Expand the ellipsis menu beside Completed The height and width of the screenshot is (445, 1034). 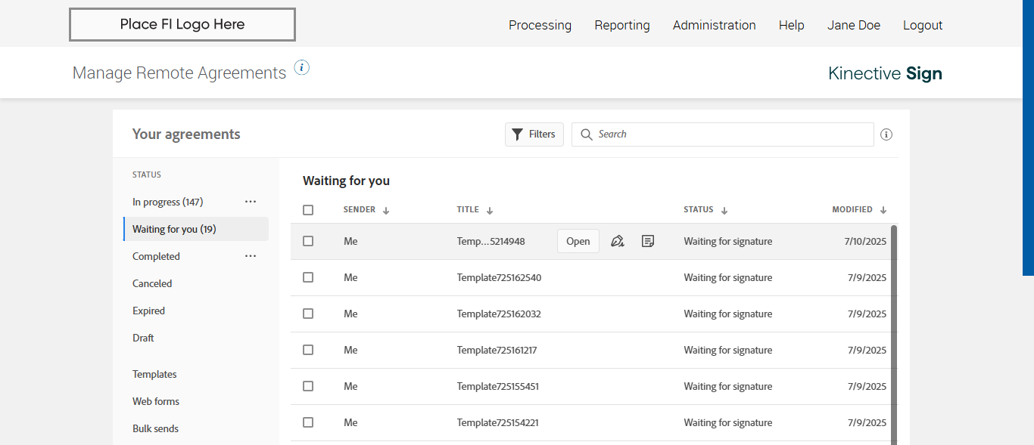[251, 256]
